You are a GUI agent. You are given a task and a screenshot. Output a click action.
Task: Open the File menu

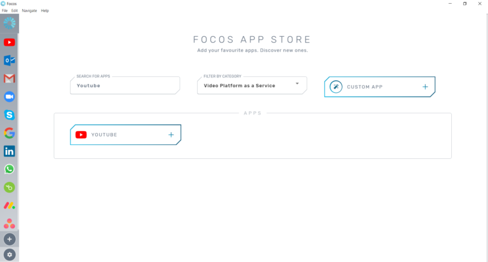coord(4,11)
